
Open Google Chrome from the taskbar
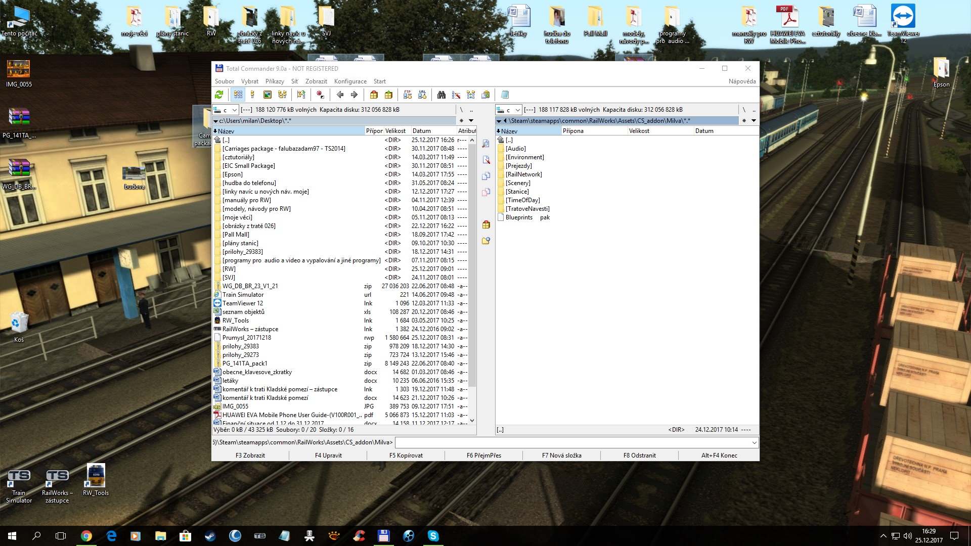pos(86,536)
